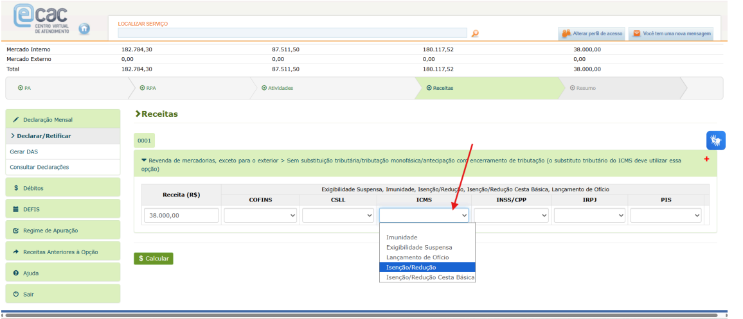Click the Mercado Interno row label
This screenshot has height=319, width=743.
[28, 49]
